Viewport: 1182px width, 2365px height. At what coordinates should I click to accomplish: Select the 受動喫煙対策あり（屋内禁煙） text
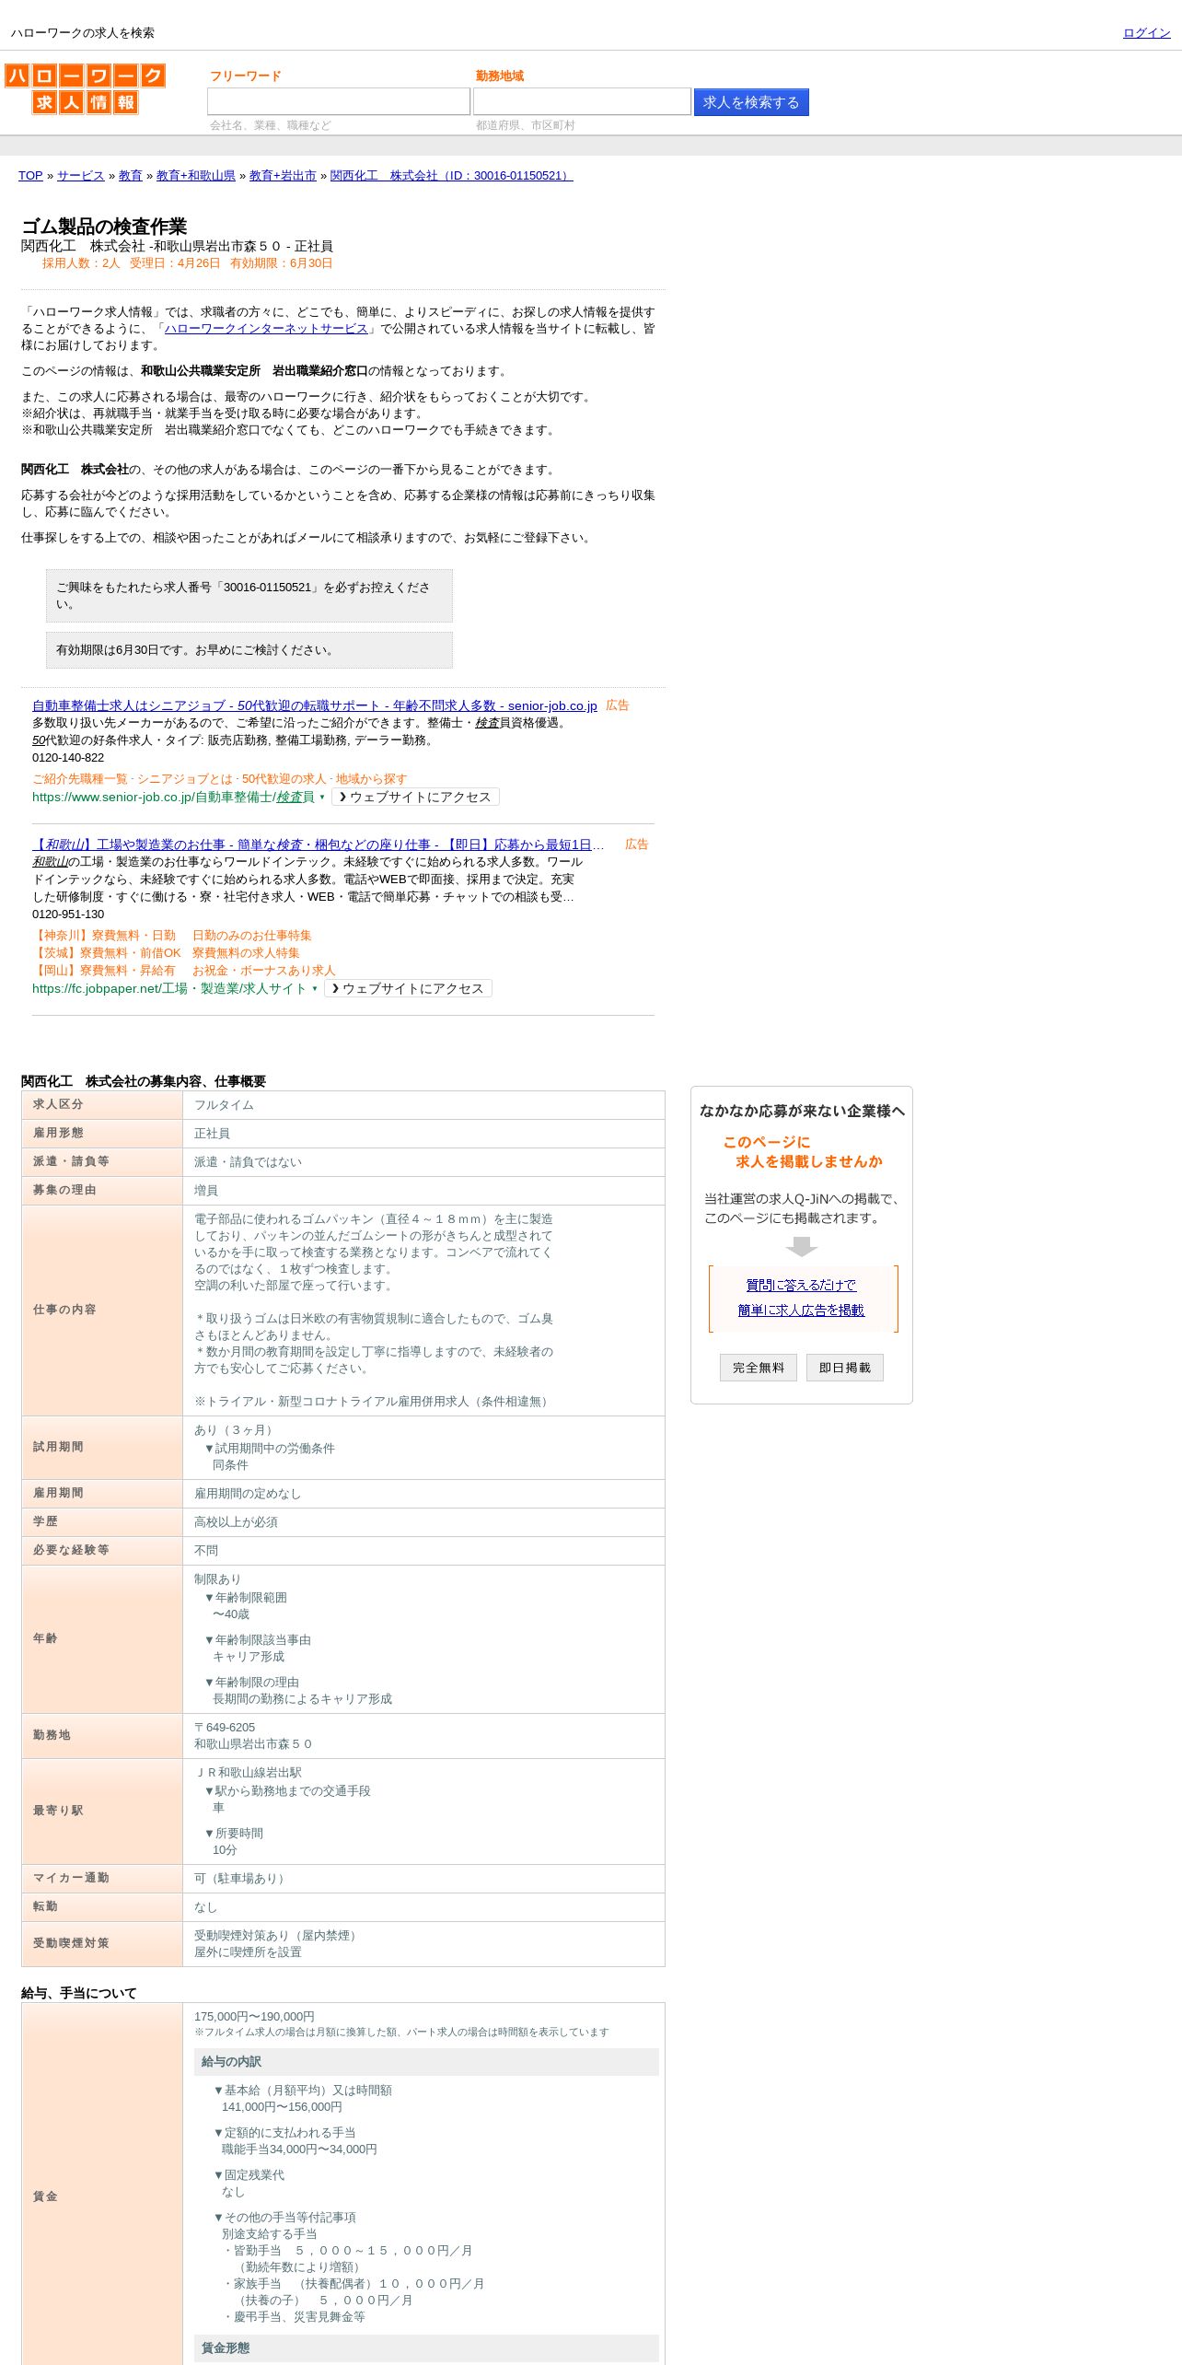tap(278, 1936)
